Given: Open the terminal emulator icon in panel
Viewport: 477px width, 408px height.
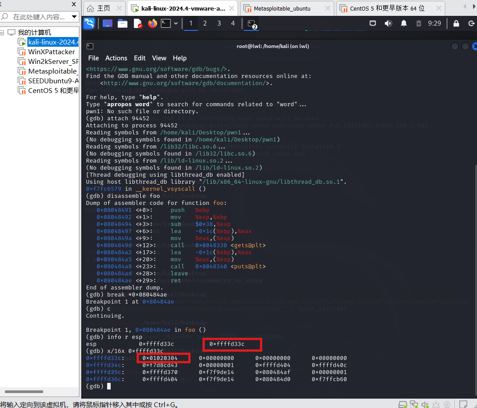Looking at the screenshot, I should [166, 23].
